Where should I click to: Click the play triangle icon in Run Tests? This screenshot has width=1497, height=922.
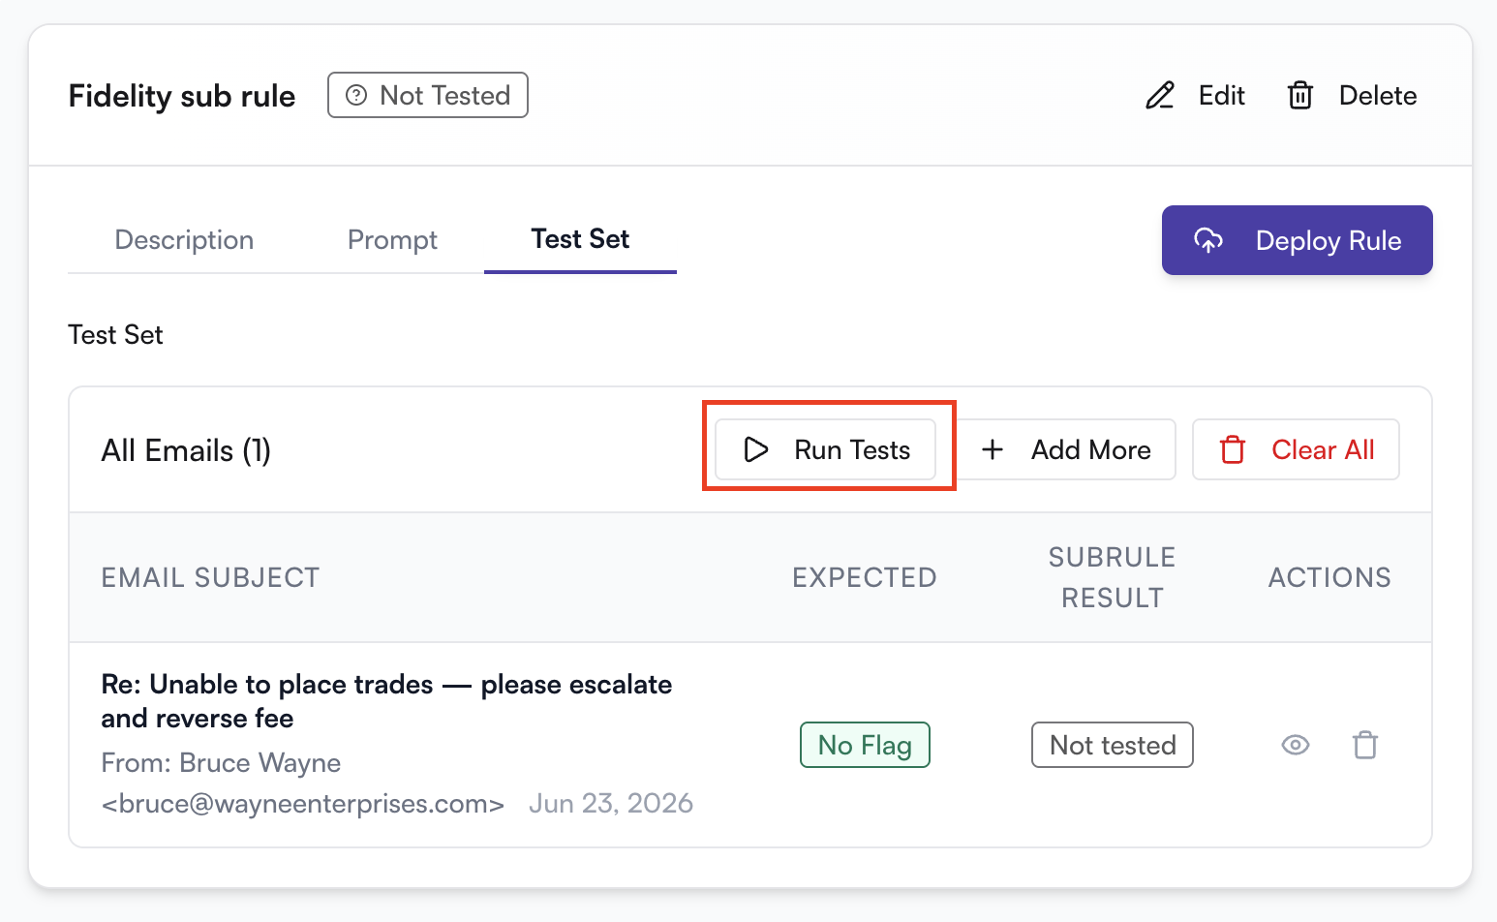click(x=755, y=449)
